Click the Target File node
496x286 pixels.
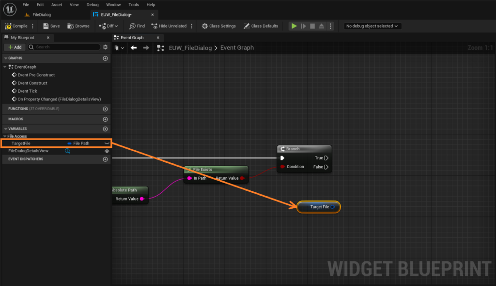319,207
